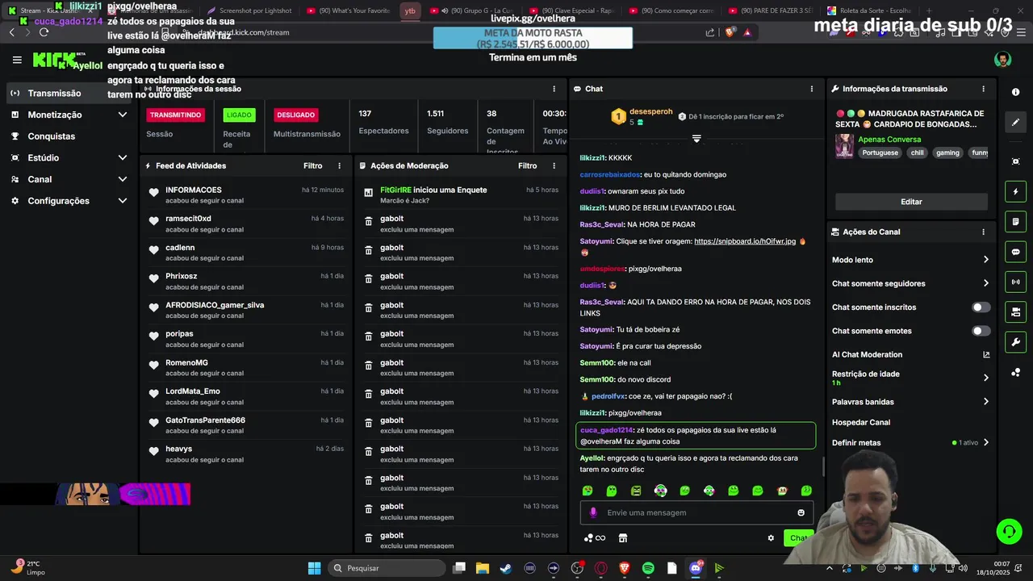
Task: Open Hospedar Canal option
Action: [861, 422]
